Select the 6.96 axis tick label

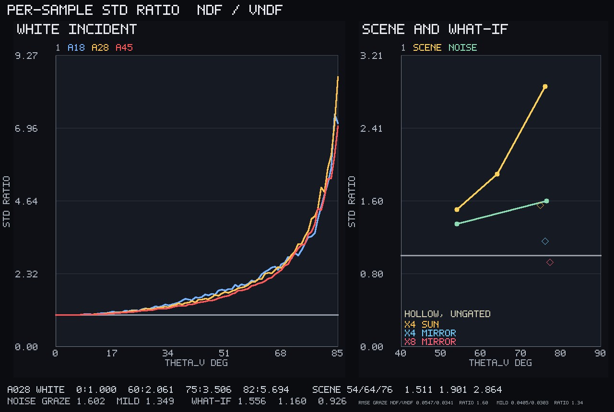click(26, 128)
